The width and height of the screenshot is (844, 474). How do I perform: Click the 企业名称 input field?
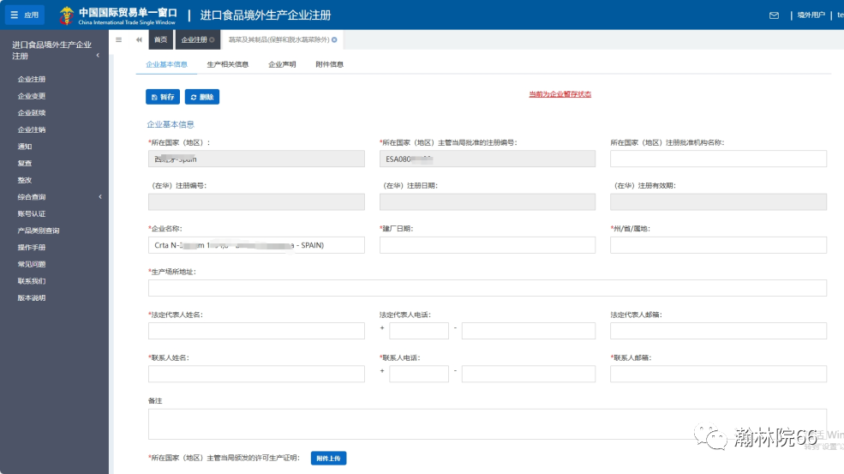256,245
